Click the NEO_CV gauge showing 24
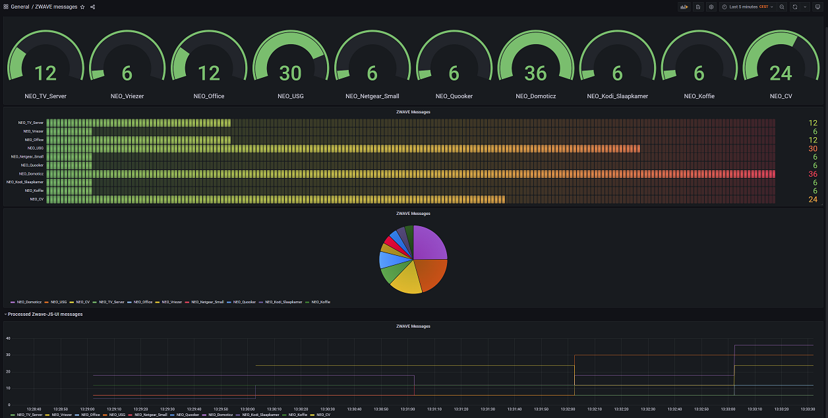828x418 pixels. 781,66
